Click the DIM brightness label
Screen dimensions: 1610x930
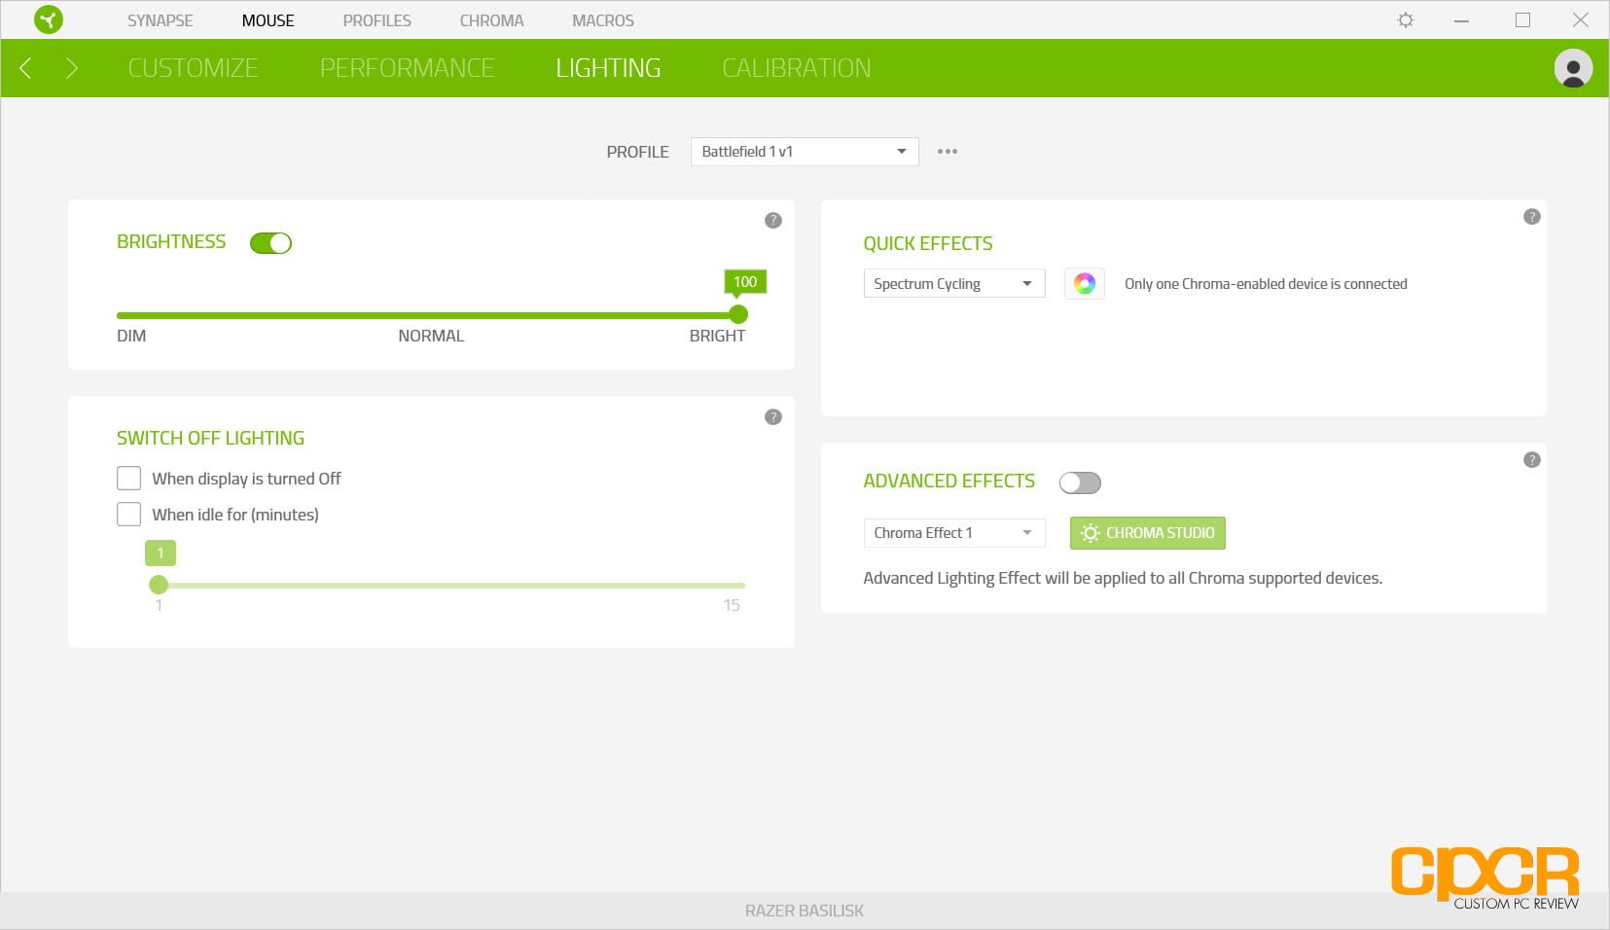(x=131, y=336)
